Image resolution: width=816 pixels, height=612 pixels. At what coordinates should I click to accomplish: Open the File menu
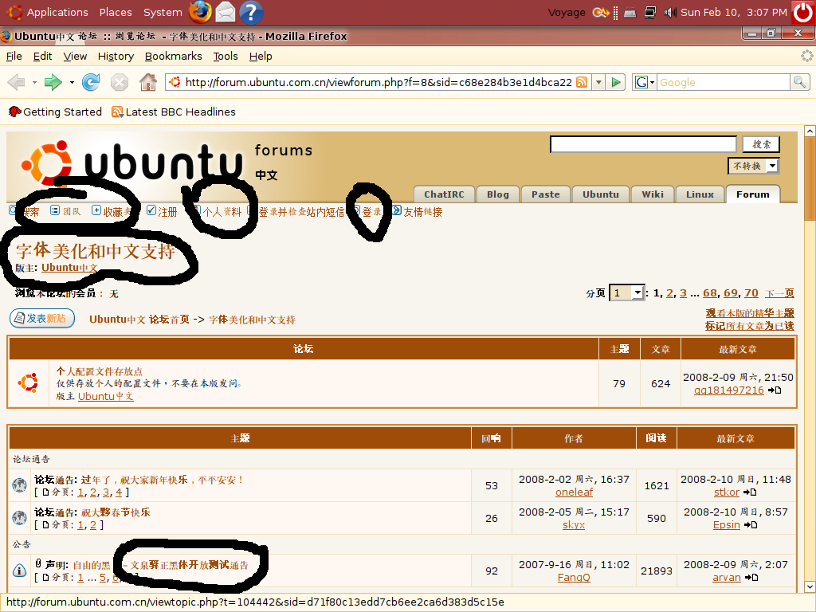(x=14, y=56)
